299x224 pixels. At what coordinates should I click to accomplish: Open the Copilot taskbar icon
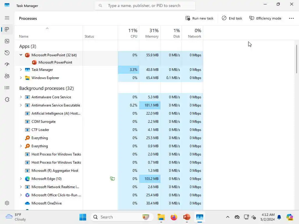tap(290, 217)
